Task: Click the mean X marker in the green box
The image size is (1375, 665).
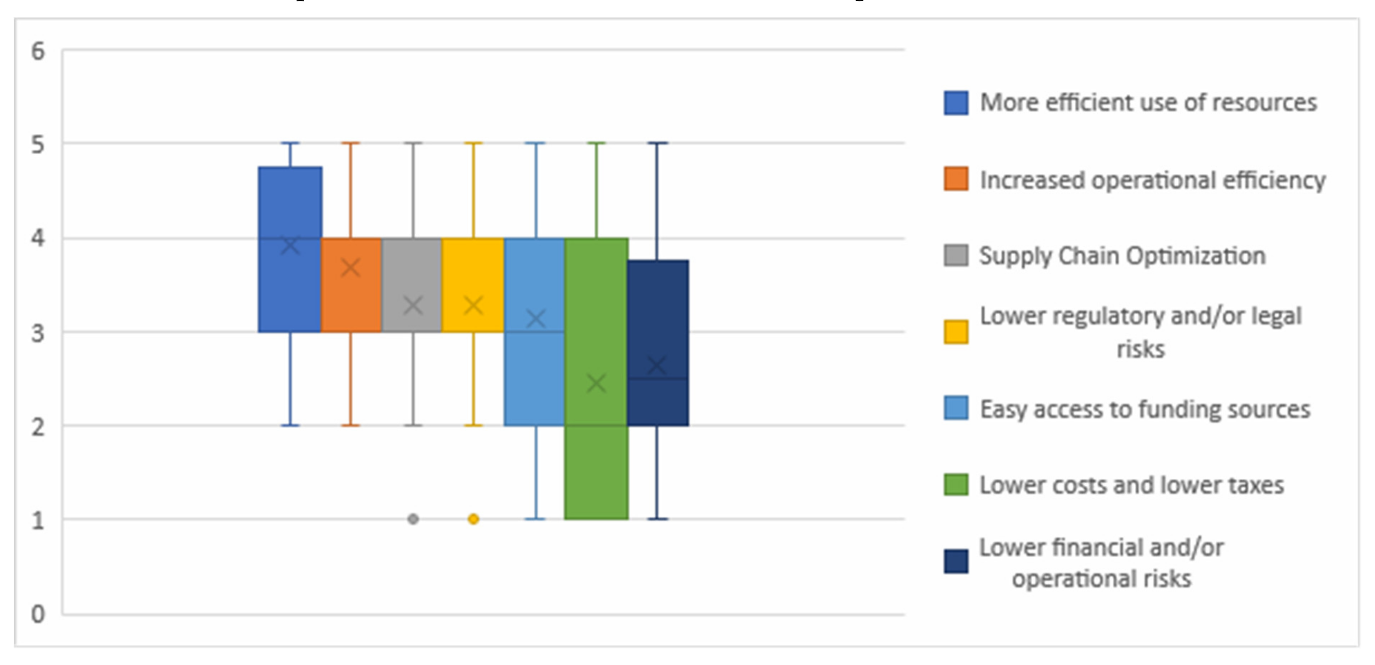Action: [x=596, y=383]
